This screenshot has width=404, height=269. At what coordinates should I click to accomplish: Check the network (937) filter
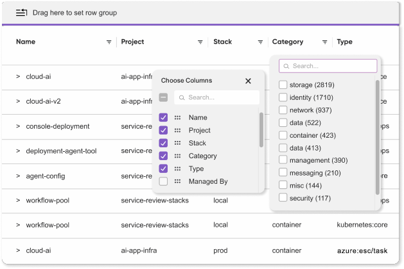pos(283,110)
